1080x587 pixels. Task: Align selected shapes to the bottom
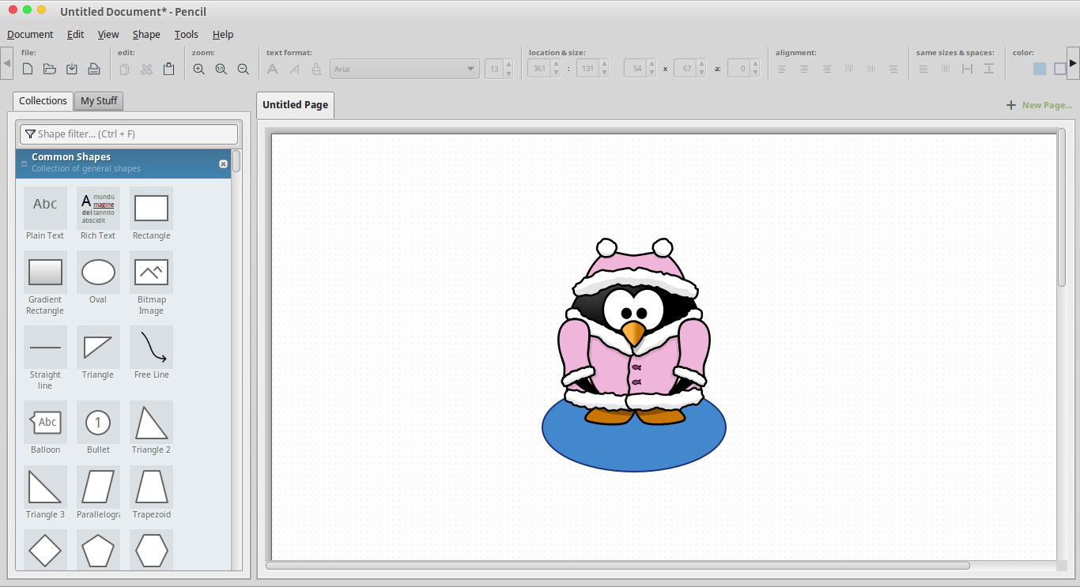[x=893, y=70]
